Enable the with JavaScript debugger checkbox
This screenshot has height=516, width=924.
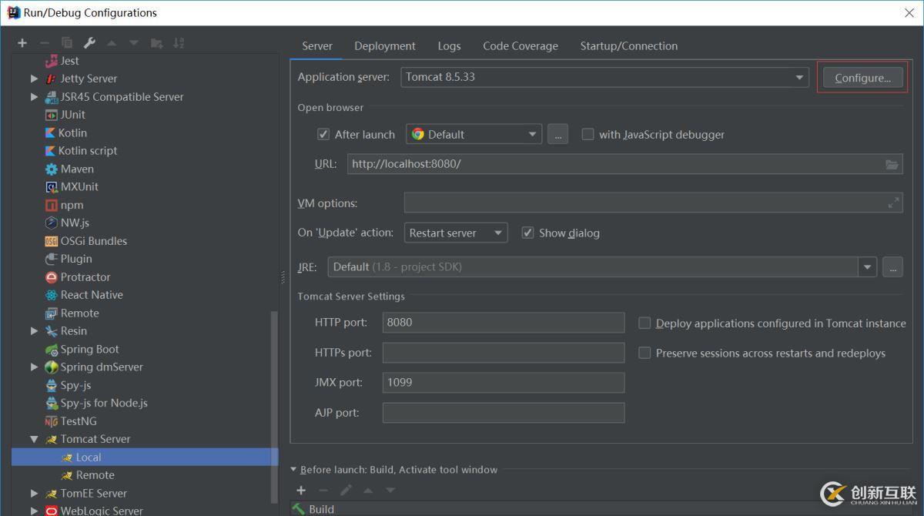click(588, 133)
